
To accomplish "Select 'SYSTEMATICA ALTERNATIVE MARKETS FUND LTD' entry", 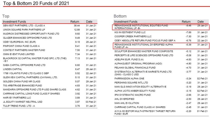I will pyautogui.click(x=143, y=73).
